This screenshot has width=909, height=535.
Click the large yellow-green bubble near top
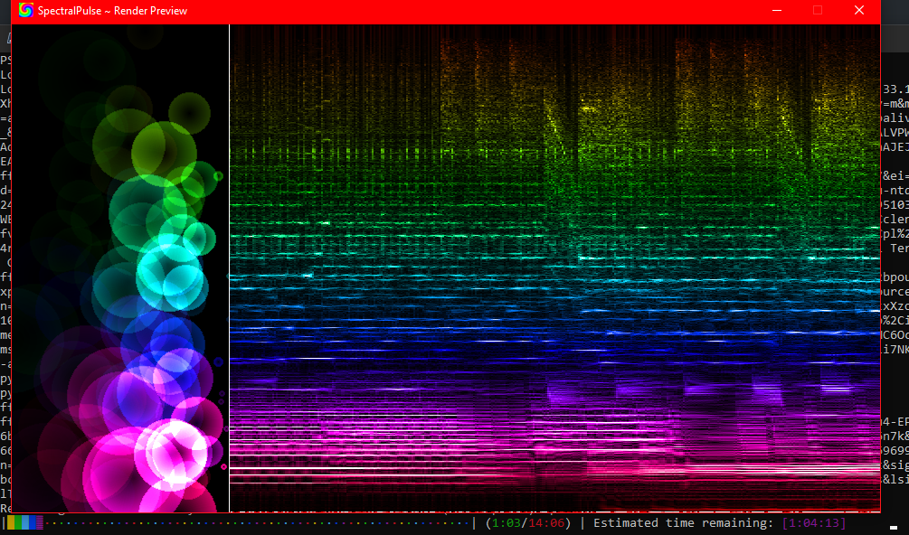tap(163, 150)
